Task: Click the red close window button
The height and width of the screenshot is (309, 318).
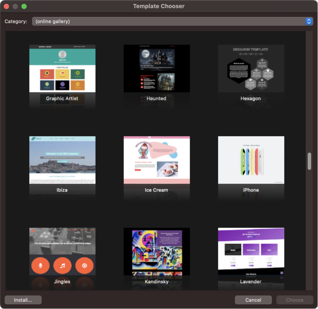Action: pyautogui.click(x=6, y=6)
